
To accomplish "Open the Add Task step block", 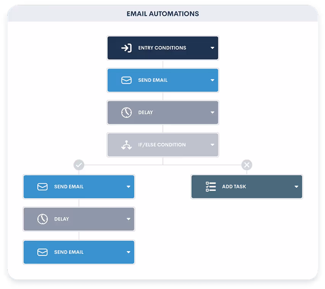I will [x=246, y=186].
